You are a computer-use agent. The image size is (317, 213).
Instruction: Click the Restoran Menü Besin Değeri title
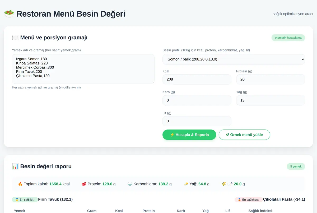71,14
